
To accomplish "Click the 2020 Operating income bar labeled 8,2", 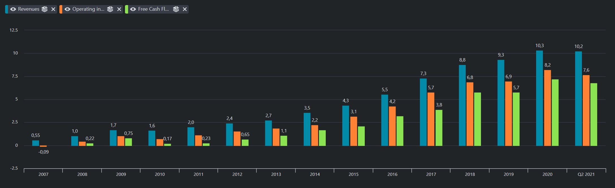I will tap(547, 108).
